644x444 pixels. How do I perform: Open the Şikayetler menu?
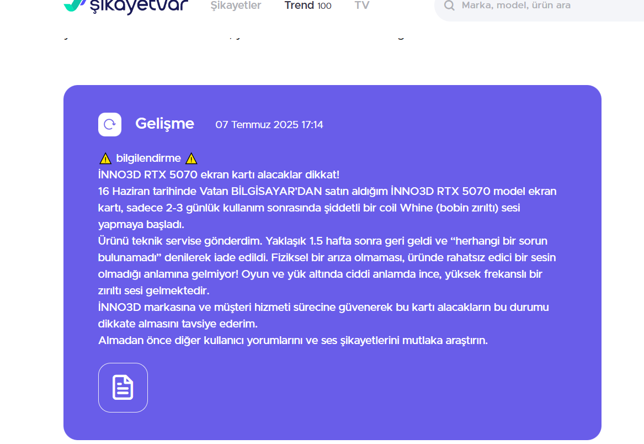(x=236, y=6)
